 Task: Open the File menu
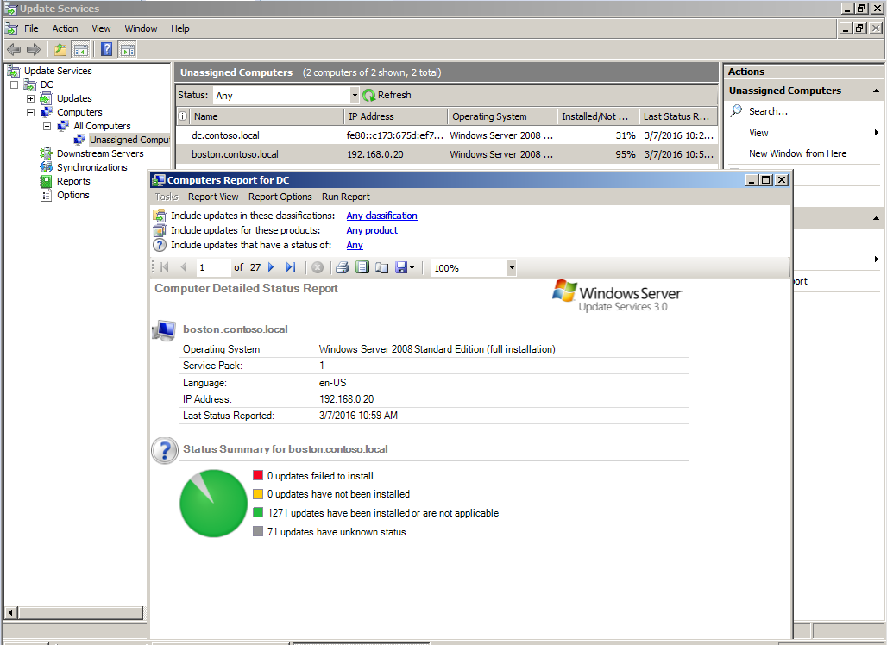point(31,28)
